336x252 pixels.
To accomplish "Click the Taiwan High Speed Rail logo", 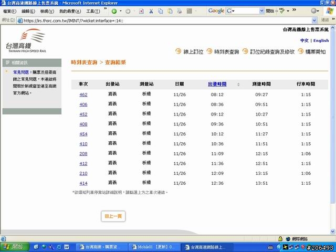I will [x=26, y=40].
